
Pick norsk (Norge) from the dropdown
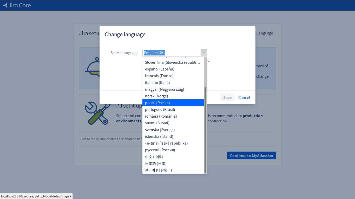point(173,96)
